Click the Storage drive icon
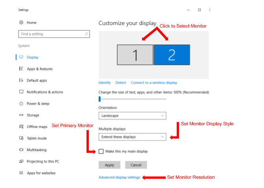The image size is (264, 188). pyautogui.click(x=21, y=115)
